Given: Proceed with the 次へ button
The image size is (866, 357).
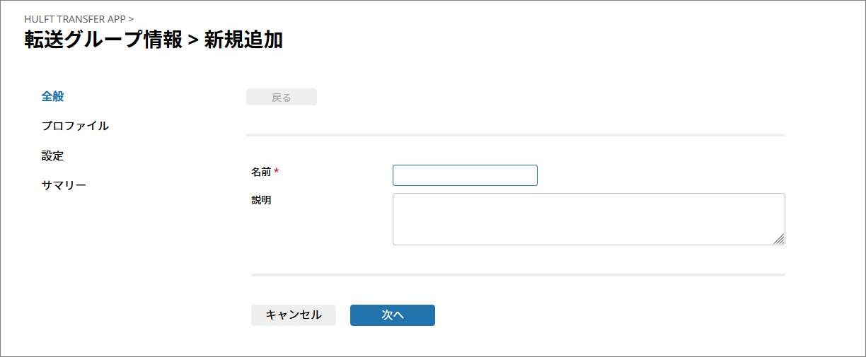Looking at the screenshot, I should point(392,315).
